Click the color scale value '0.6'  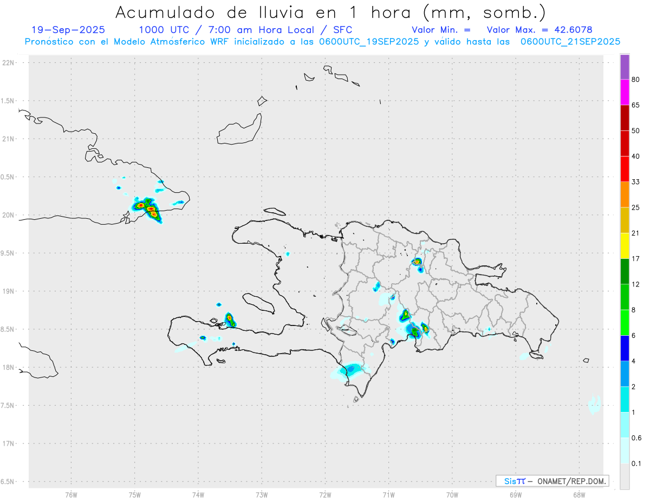pos(636,438)
